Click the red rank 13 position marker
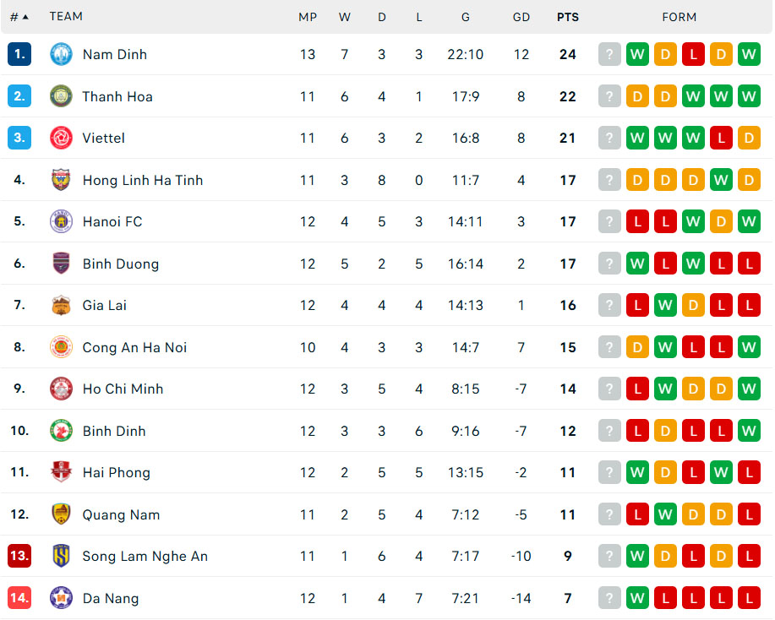The width and height of the screenshot is (775, 620). click(x=19, y=556)
